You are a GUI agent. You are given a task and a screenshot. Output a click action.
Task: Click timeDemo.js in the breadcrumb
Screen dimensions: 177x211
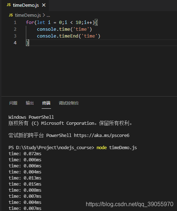coord(28,15)
